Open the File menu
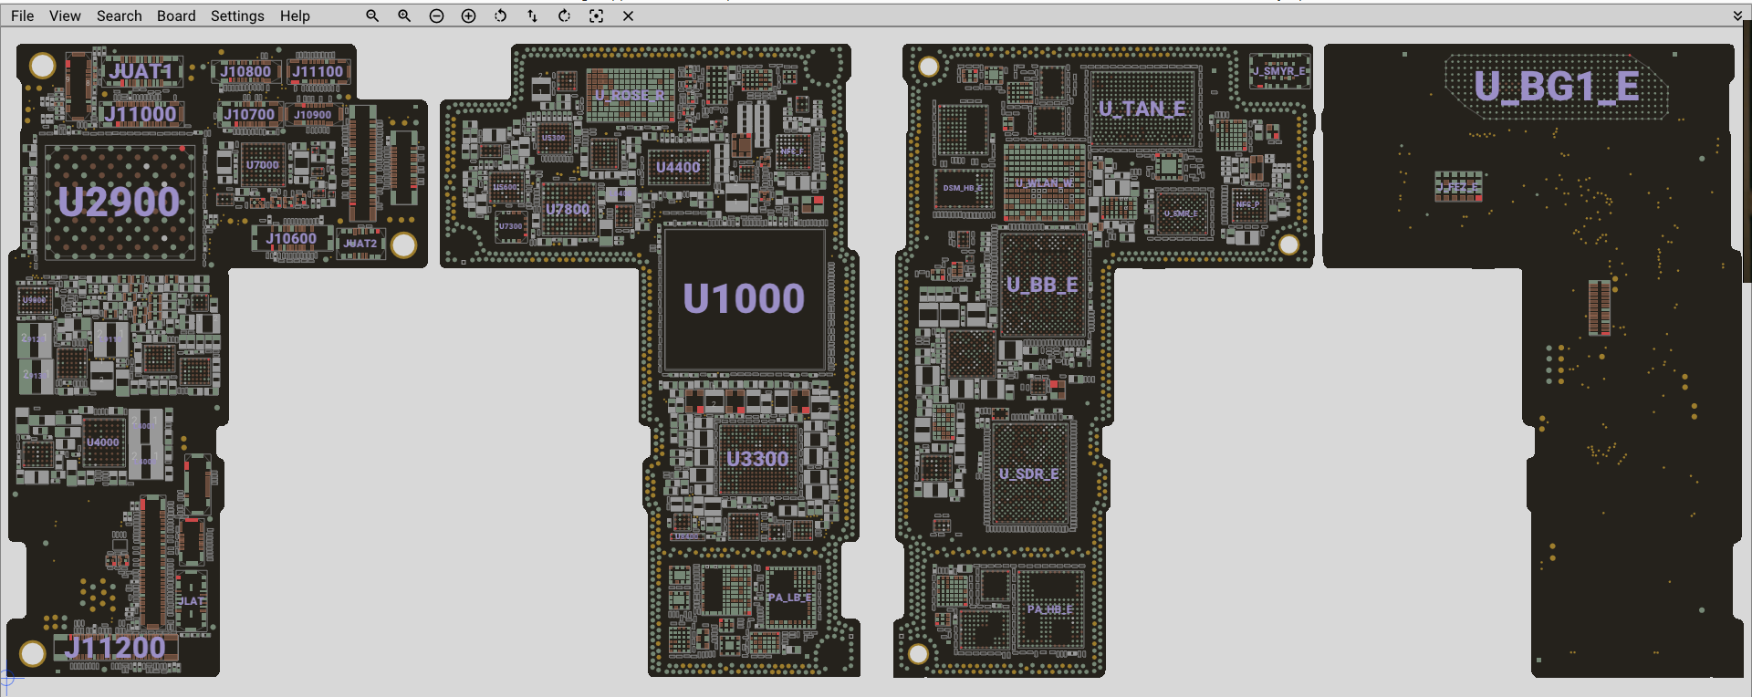The image size is (1752, 697). pos(23,16)
